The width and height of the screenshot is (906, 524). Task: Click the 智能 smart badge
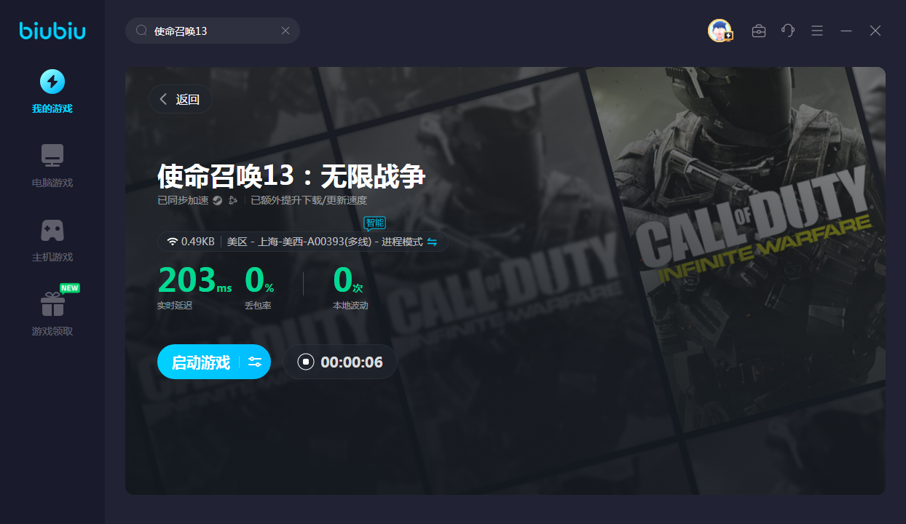point(374,223)
